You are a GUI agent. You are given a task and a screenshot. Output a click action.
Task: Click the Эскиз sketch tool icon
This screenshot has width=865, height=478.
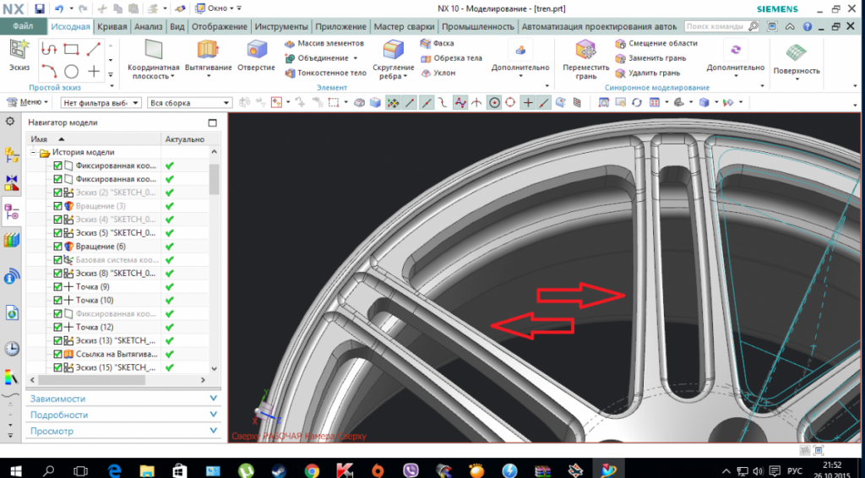tap(19, 55)
